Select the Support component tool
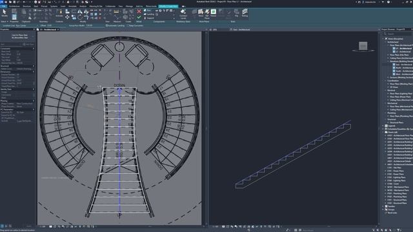The width and height of the screenshot is (413, 232). (x=149, y=18)
